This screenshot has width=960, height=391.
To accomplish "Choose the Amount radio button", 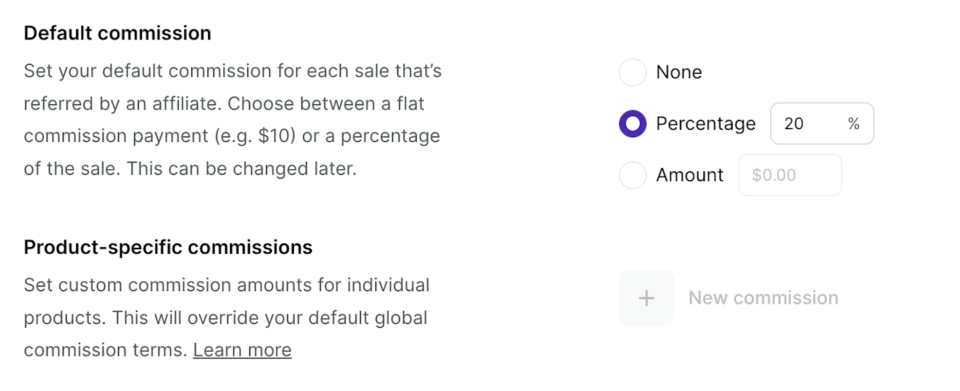I will coord(633,175).
